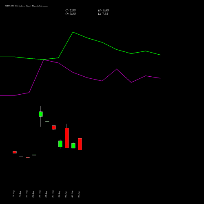This screenshot has height=204, width=204.
Task: Click the close value C: 7.33
Action: [x=71, y=11]
